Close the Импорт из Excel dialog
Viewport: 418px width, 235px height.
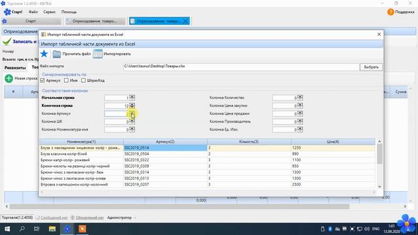click(379, 35)
